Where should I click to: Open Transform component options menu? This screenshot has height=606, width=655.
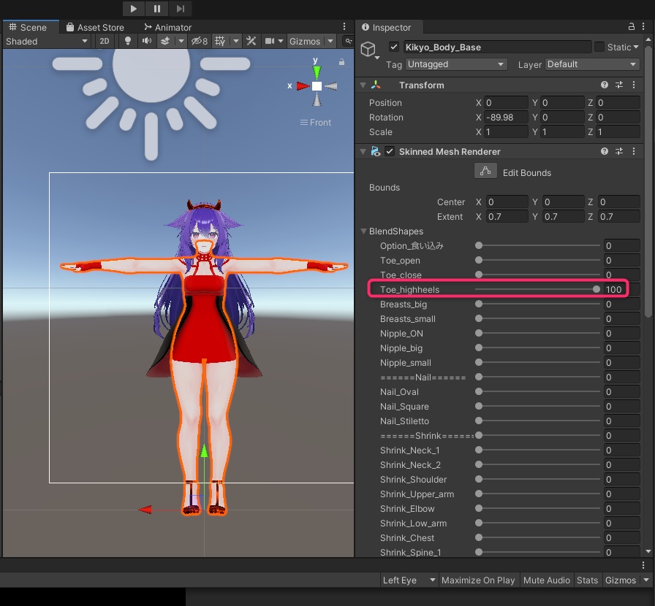(x=634, y=85)
